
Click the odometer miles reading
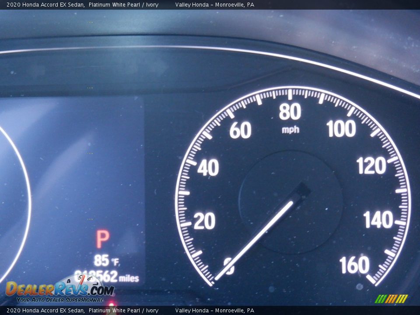click(106, 276)
